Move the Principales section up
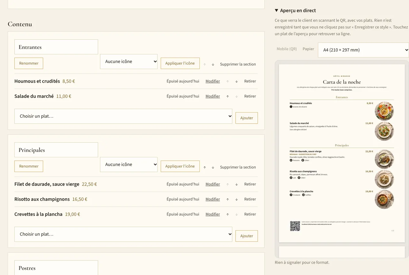Viewport: 409px width, 275px height. click(204, 167)
